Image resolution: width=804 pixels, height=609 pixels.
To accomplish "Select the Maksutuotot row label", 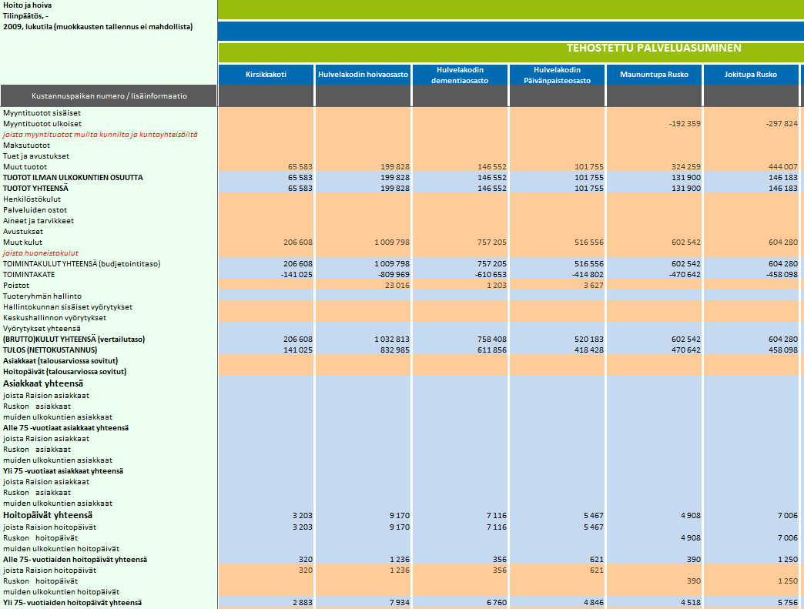I will click(x=27, y=145).
